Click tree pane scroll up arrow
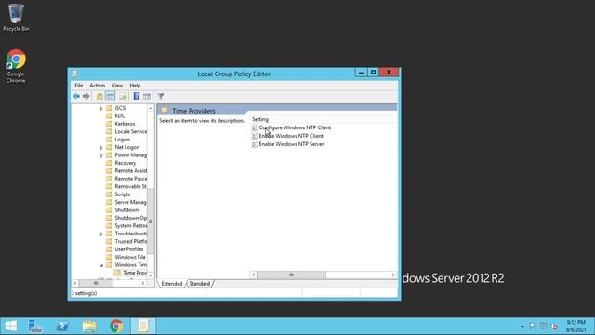Viewport: 595px width, 335px height. pos(151,108)
